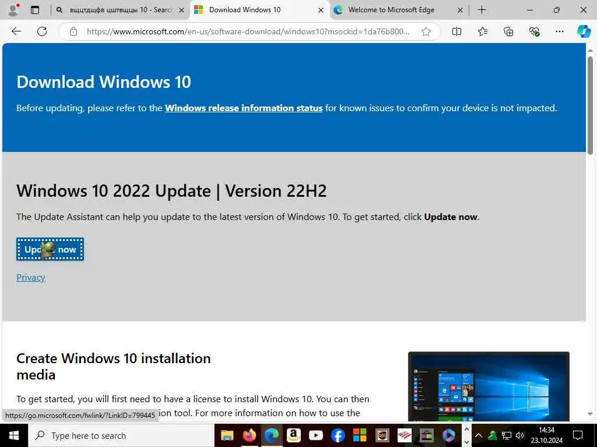Open Browser essentials heart icon
597x447 pixels.
pyautogui.click(x=534, y=31)
